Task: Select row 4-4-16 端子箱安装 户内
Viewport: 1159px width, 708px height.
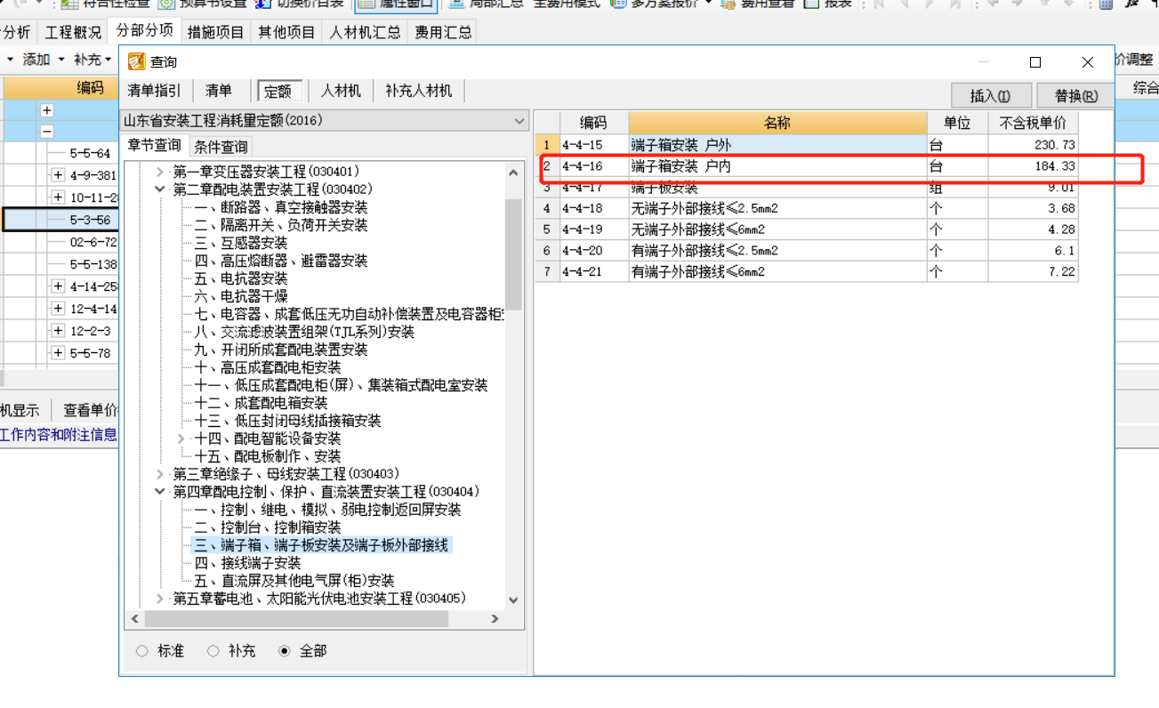Action: [x=806, y=166]
